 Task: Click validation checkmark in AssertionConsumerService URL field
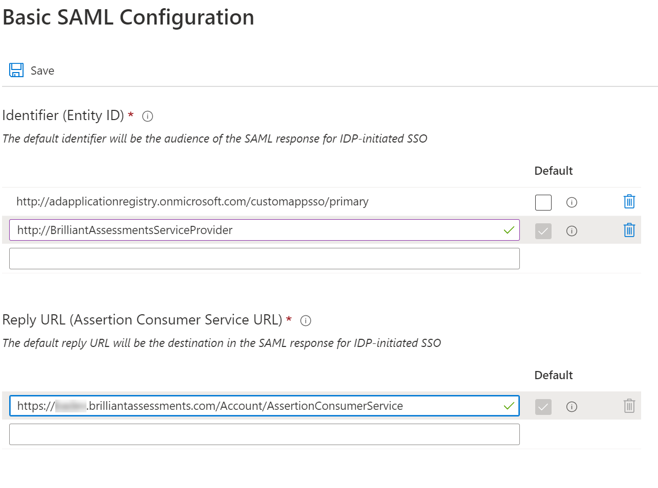tap(509, 406)
